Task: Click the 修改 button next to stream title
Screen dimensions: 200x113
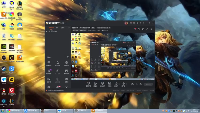Action: click(93, 28)
